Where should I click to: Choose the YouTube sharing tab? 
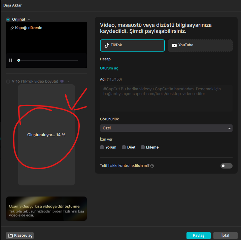[200, 46]
